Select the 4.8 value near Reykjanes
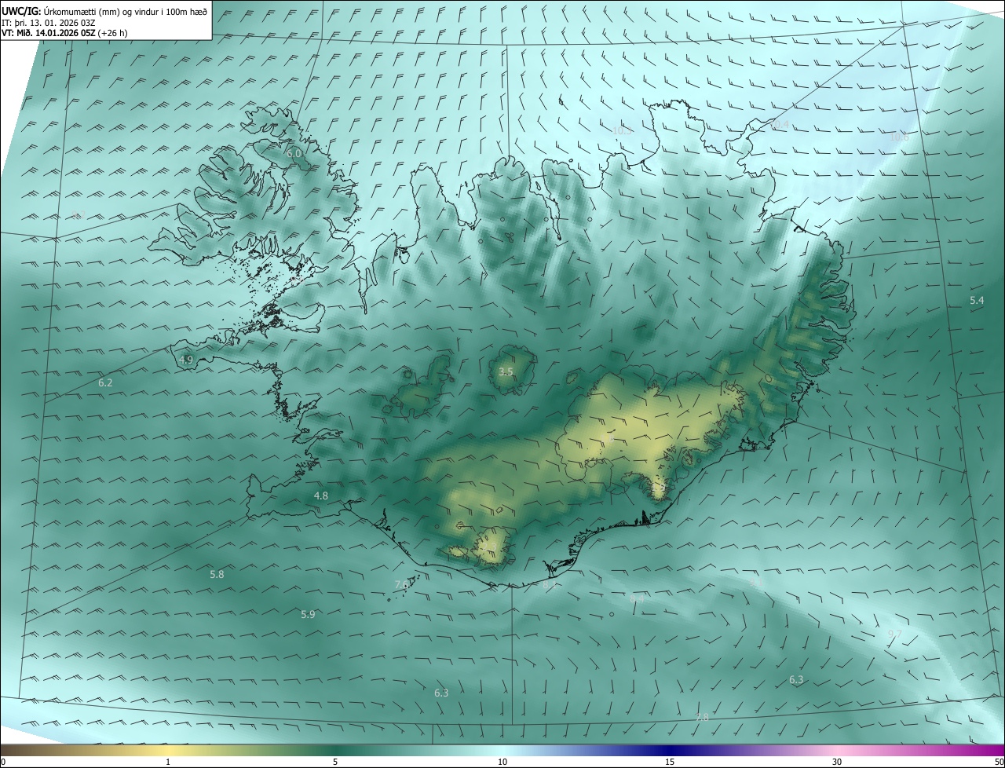Image resolution: width=1005 pixels, height=768 pixels. (x=321, y=496)
